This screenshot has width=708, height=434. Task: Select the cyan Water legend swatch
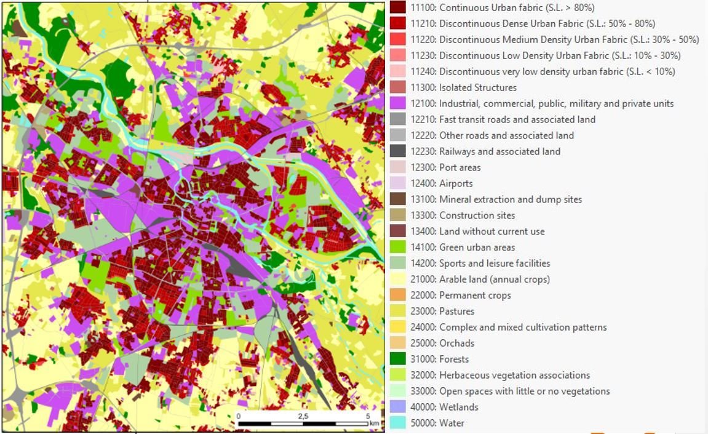[x=397, y=423]
